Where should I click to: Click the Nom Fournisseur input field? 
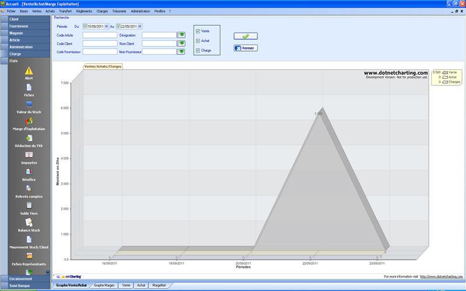pos(159,52)
